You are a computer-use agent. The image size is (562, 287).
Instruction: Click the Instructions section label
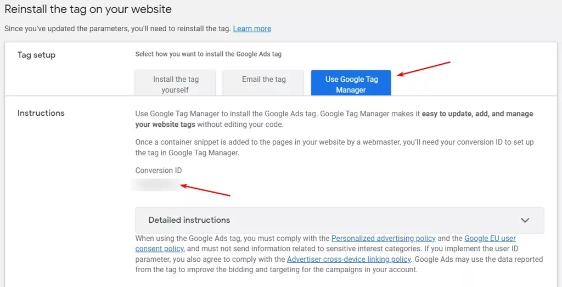click(x=41, y=113)
